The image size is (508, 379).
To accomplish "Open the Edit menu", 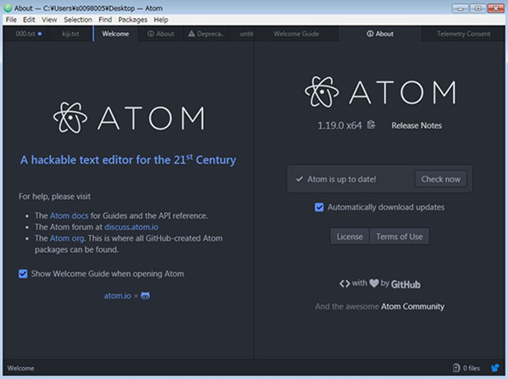I will (29, 20).
